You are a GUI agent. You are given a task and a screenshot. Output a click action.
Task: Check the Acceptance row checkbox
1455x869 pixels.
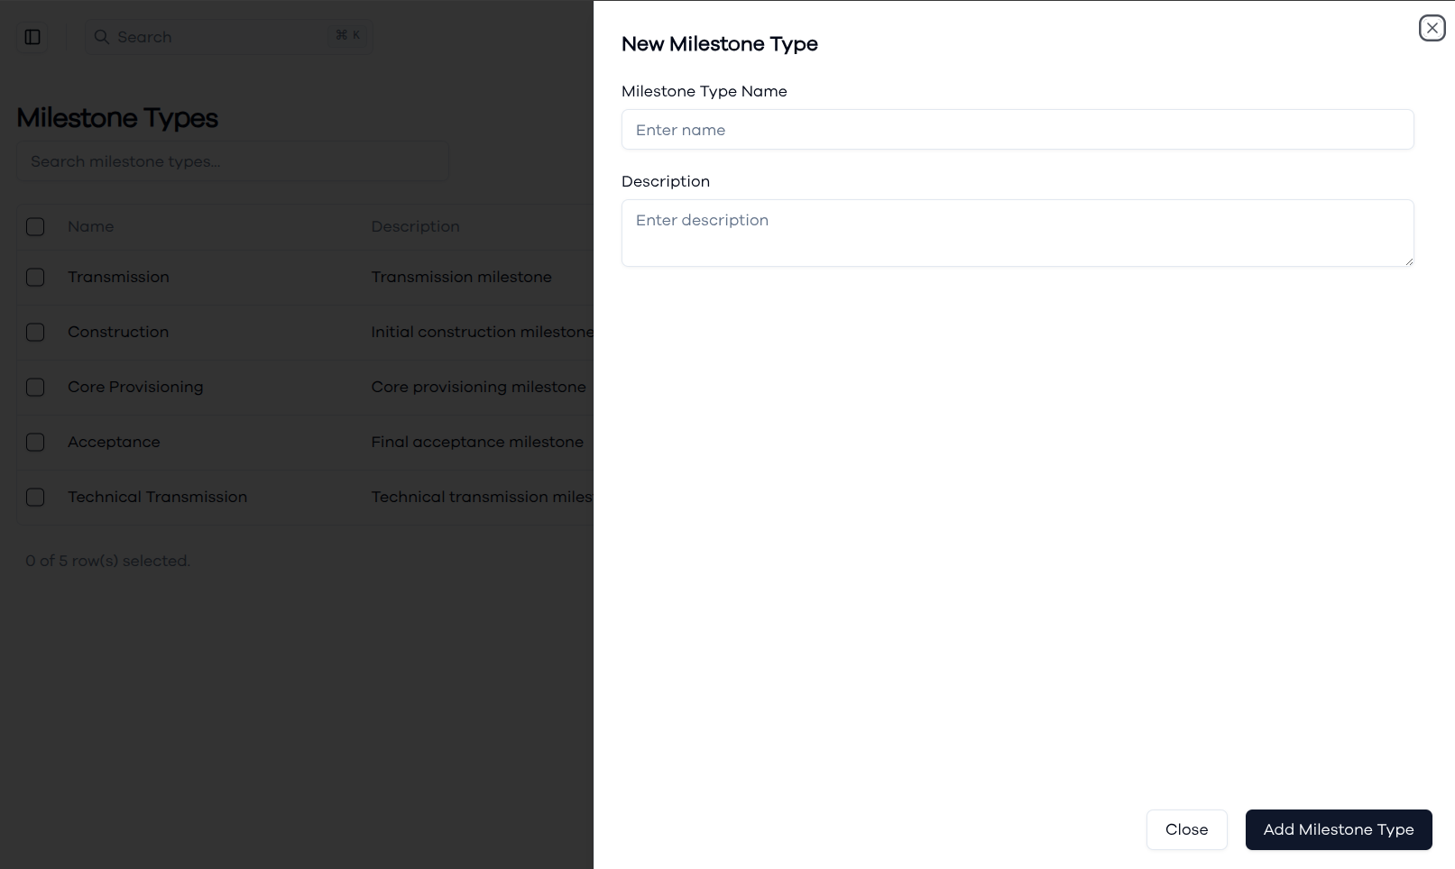(35, 442)
